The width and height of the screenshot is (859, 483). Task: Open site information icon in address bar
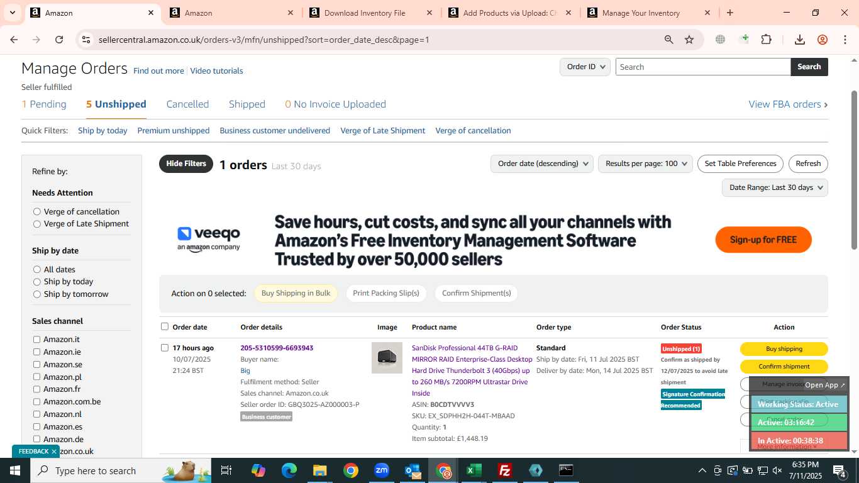[x=87, y=40]
